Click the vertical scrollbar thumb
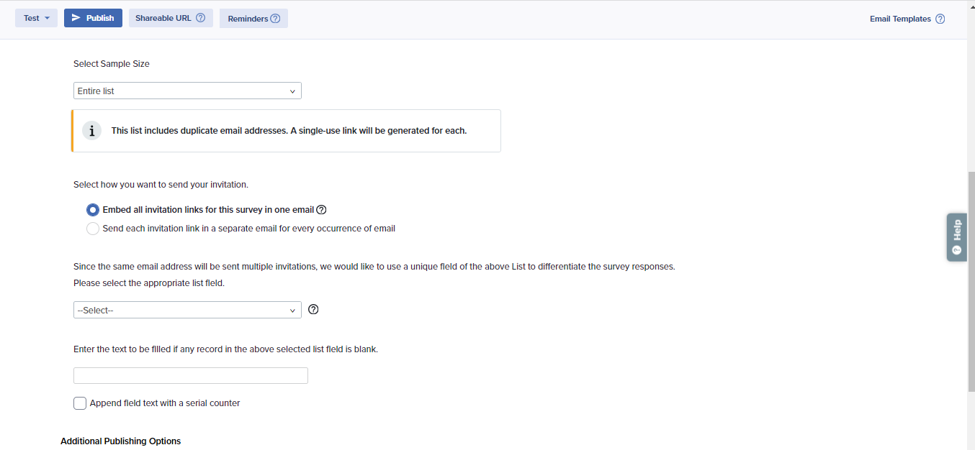The width and height of the screenshot is (975, 450). click(x=971, y=280)
